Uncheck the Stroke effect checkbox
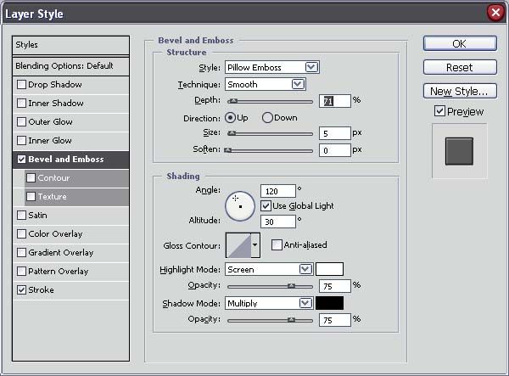This screenshot has height=376, width=509. tap(21, 290)
